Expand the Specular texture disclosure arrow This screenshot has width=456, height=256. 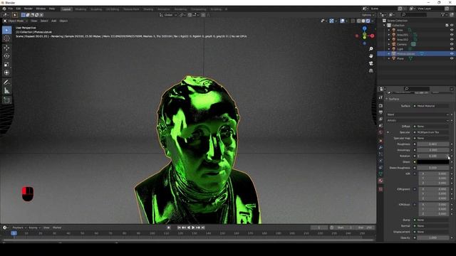[x=388, y=132]
